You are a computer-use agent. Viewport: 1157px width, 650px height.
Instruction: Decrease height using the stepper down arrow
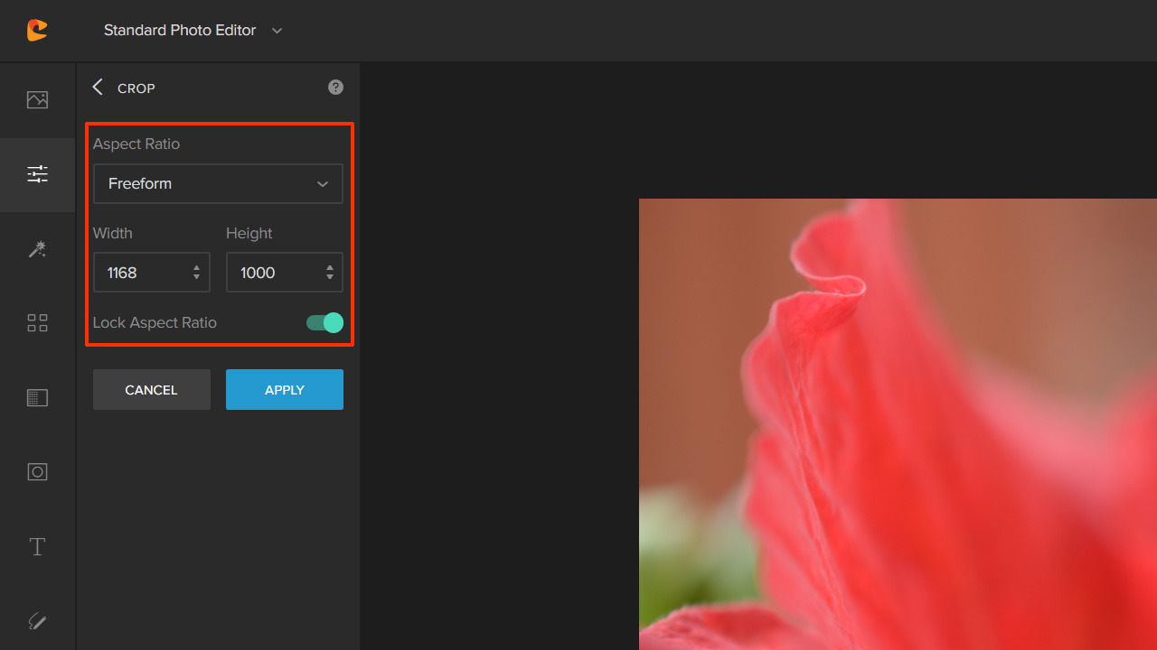click(x=329, y=277)
